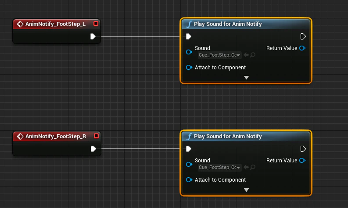
Task: Select the upper Play Sound for Anim Notify title
Action: [x=228, y=24]
